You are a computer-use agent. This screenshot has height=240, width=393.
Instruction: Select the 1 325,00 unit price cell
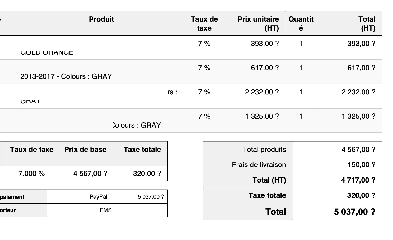click(262, 116)
